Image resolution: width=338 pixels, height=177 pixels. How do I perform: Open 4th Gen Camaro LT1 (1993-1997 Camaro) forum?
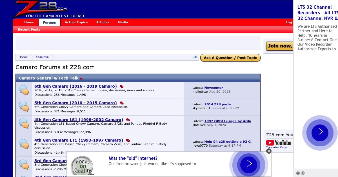pyautogui.click(x=79, y=140)
